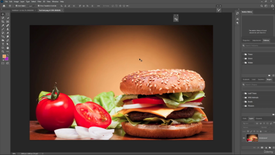275x155 pixels.
Task: Expand the Water pattern folder
Action: [x=243, y=62]
